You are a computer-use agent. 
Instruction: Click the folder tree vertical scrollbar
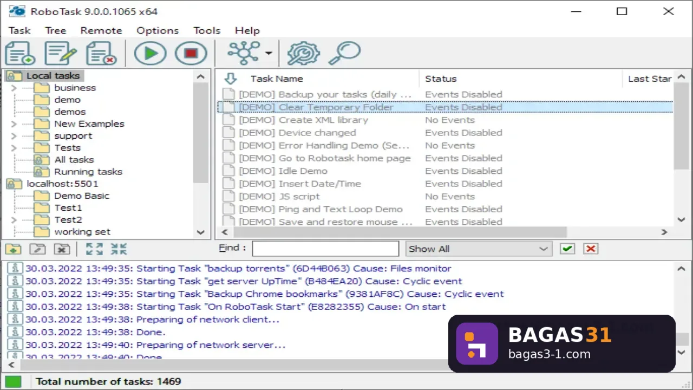pos(201,133)
